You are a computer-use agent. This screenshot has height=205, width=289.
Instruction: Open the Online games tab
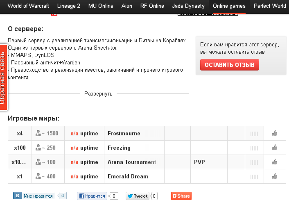[x=229, y=6]
